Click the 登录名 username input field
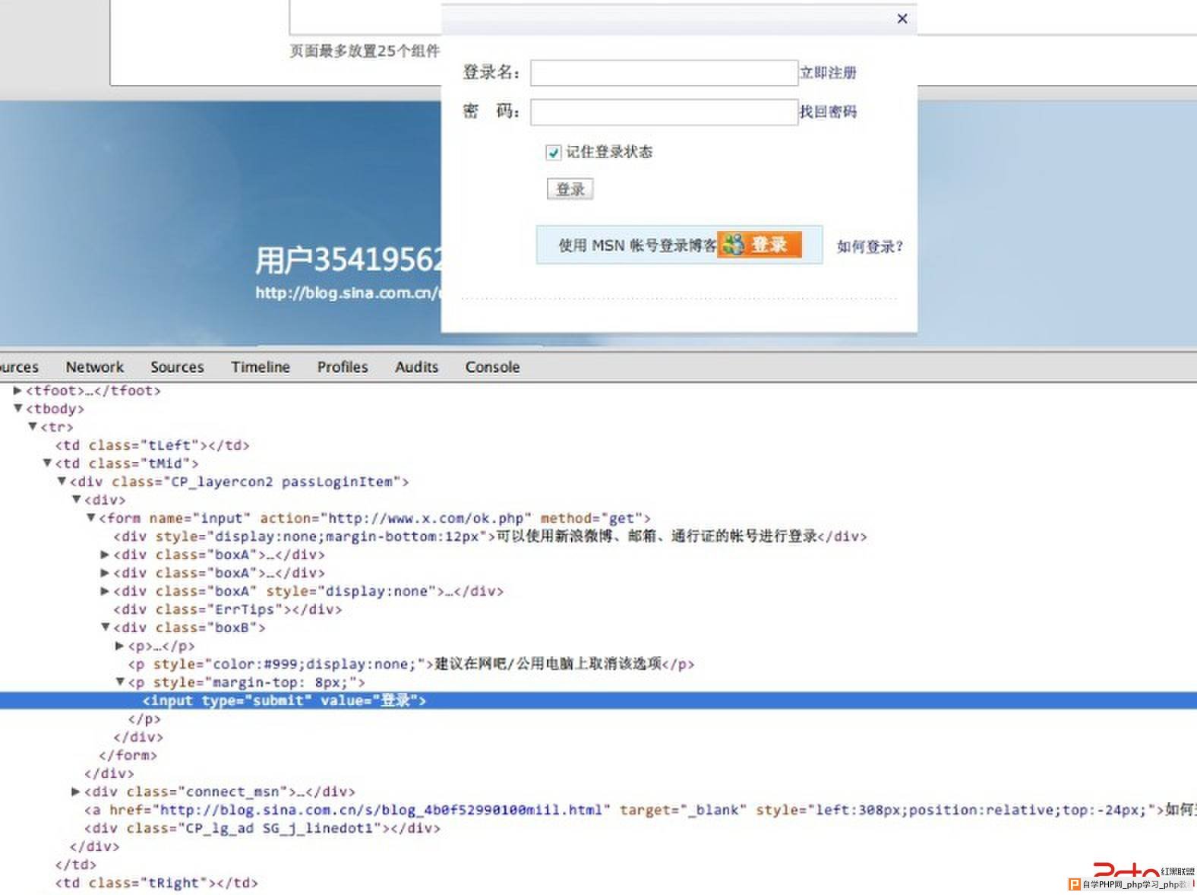This screenshot has width=1197, height=895. (x=664, y=73)
